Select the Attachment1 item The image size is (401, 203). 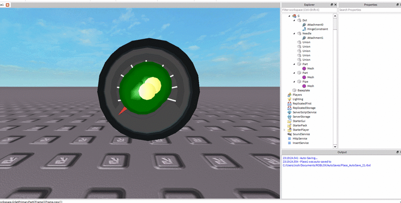pos(315,38)
